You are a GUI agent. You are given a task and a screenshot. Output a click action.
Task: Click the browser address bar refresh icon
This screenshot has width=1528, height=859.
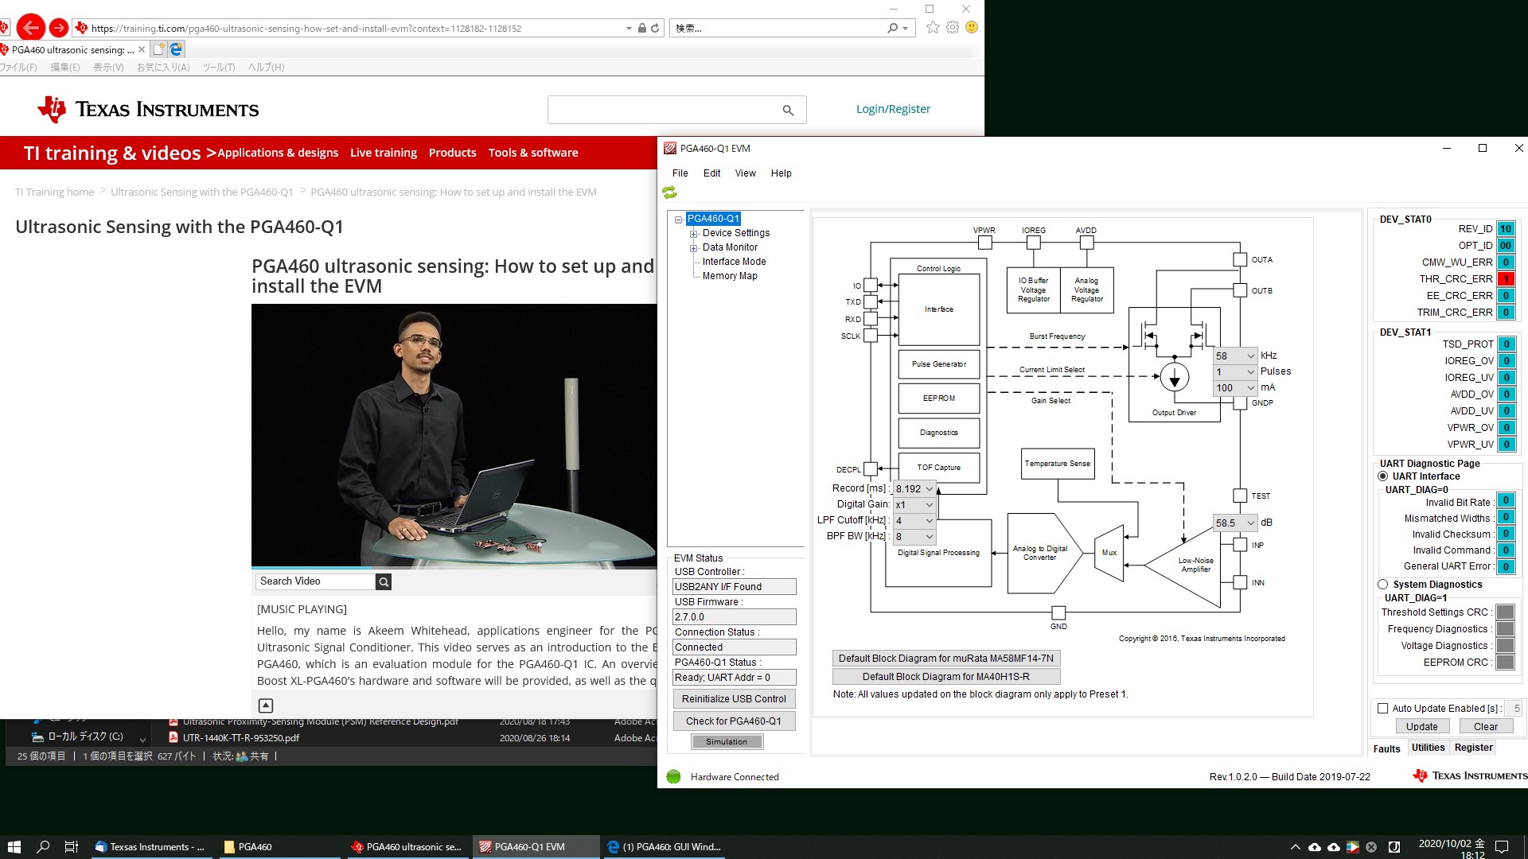coord(655,28)
